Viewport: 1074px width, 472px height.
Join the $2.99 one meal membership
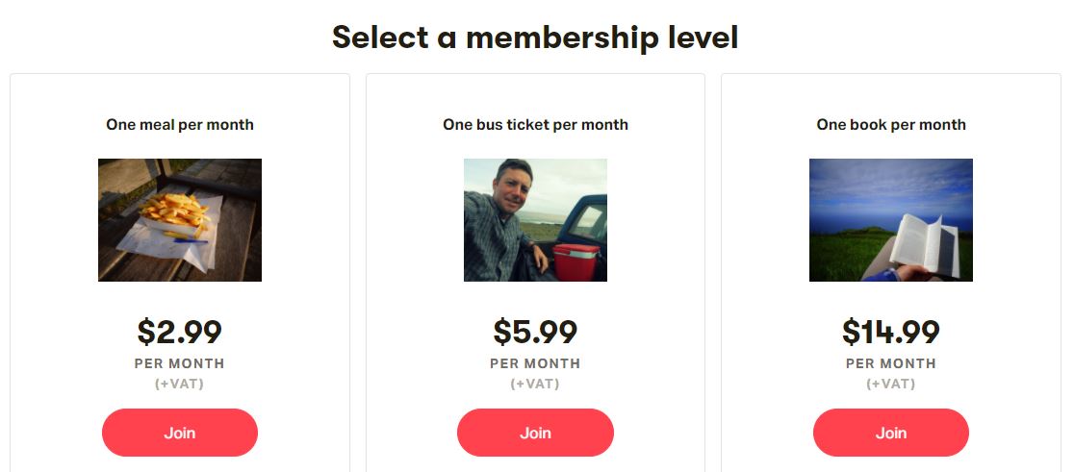(180, 433)
